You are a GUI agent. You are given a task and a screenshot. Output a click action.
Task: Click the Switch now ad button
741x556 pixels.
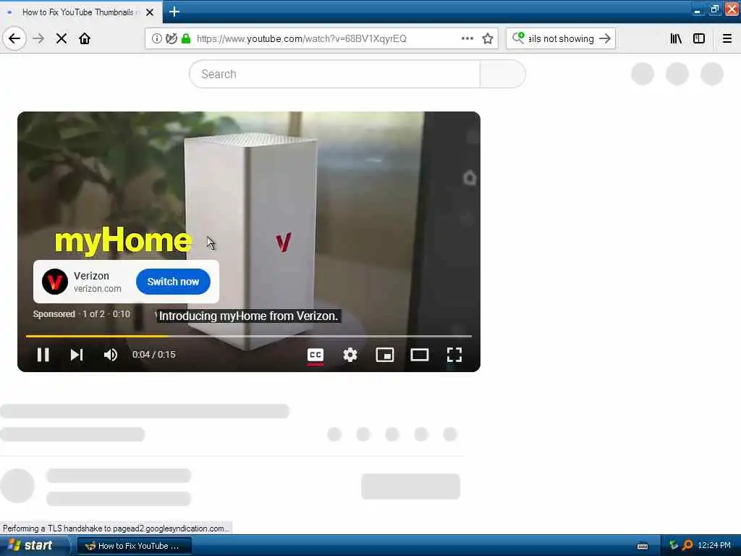point(173,282)
